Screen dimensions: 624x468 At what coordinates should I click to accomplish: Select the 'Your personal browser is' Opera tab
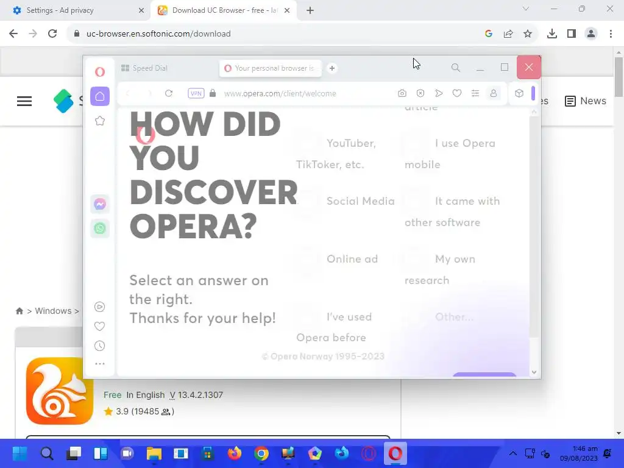[271, 68]
